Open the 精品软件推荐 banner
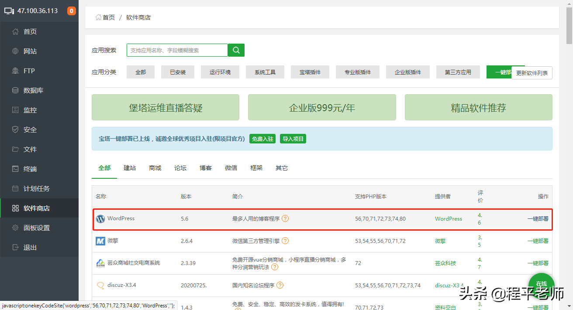Screen dimensions: 573x310 coord(479,107)
